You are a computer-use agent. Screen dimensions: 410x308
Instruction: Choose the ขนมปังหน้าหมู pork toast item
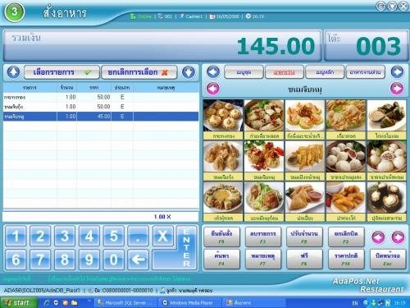[305, 160]
